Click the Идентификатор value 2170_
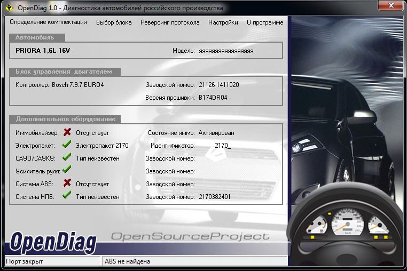 pyautogui.click(x=223, y=146)
